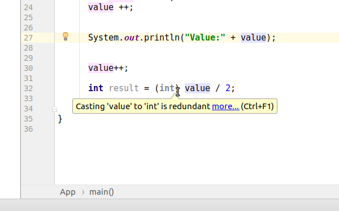The image size is (339, 211).
Task: Click highlighted 'value' on line 32
Action: click(197, 88)
